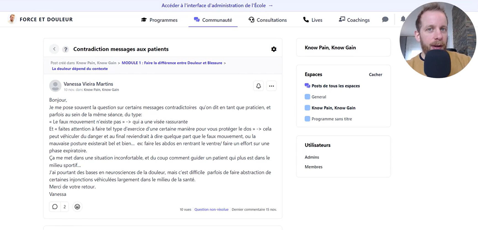Image resolution: width=478 pixels, height=230 pixels.
Task: Open the Programmes tab
Action: [159, 20]
